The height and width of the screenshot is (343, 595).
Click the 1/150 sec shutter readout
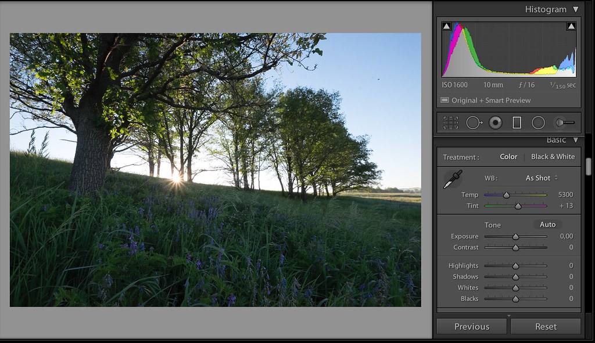pos(563,85)
